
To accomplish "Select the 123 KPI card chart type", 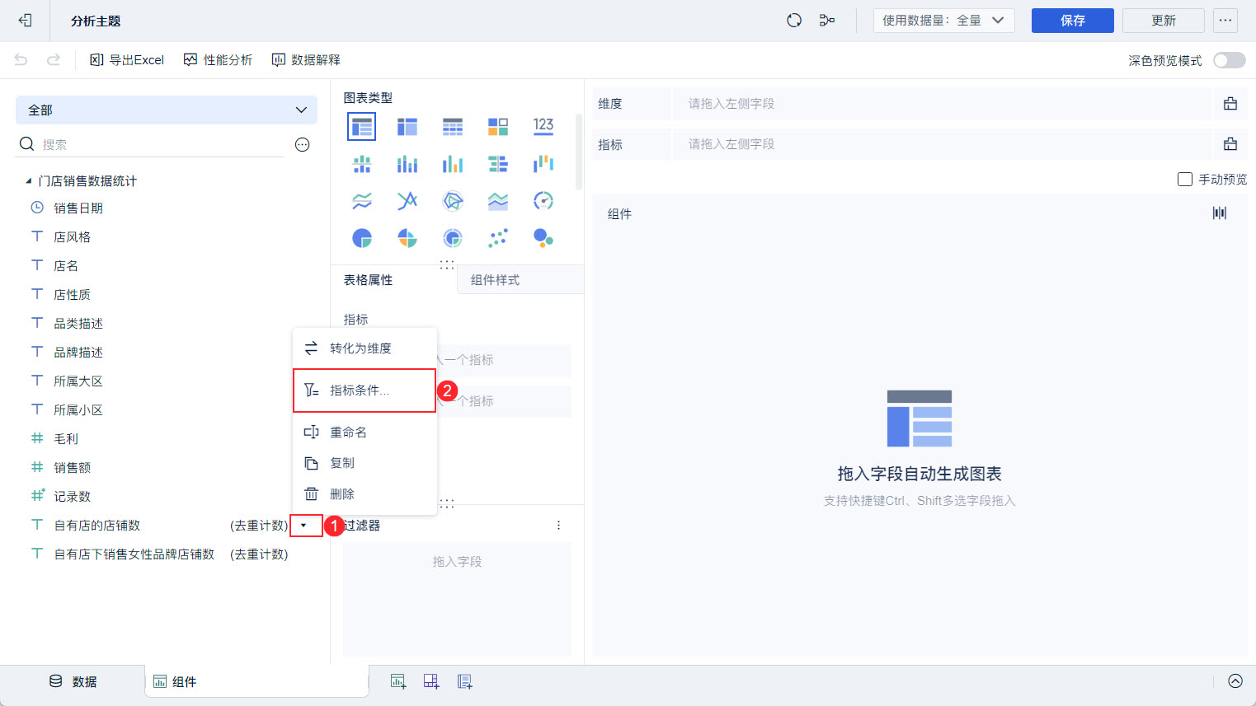I will [x=543, y=126].
